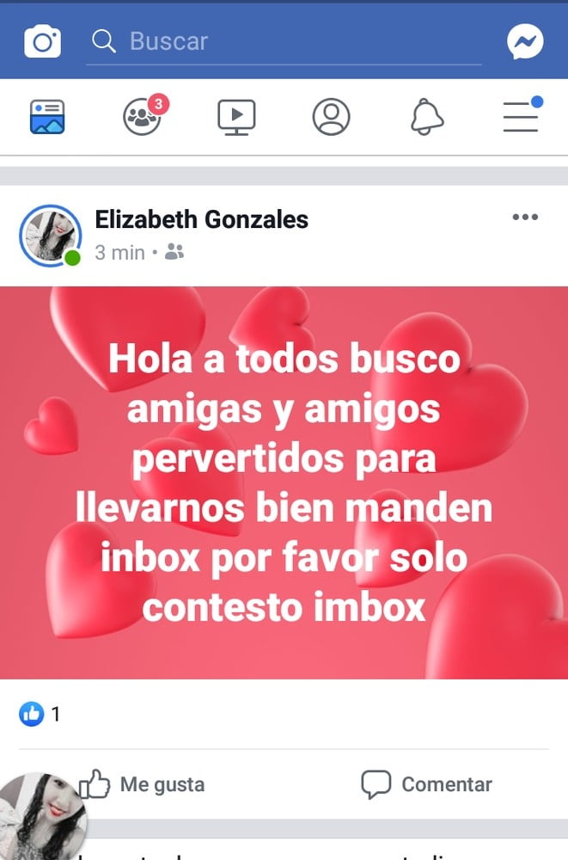Screen dimensions: 568x860
Task: Open the Profile tab icon
Action: pyautogui.click(x=331, y=117)
